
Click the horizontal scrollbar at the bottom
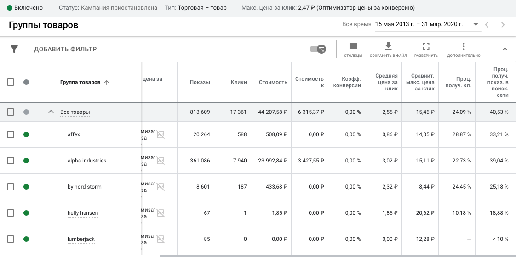click(x=338, y=256)
